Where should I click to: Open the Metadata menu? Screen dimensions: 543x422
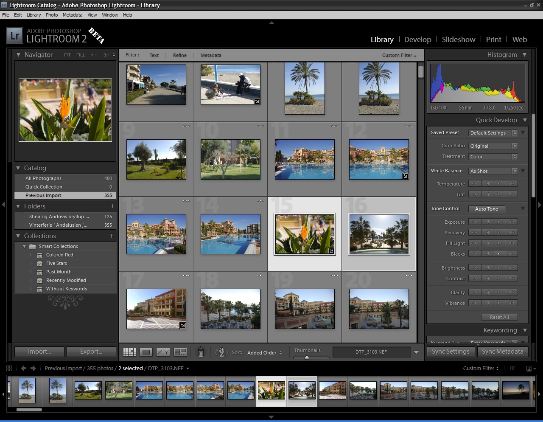click(x=72, y=15)
